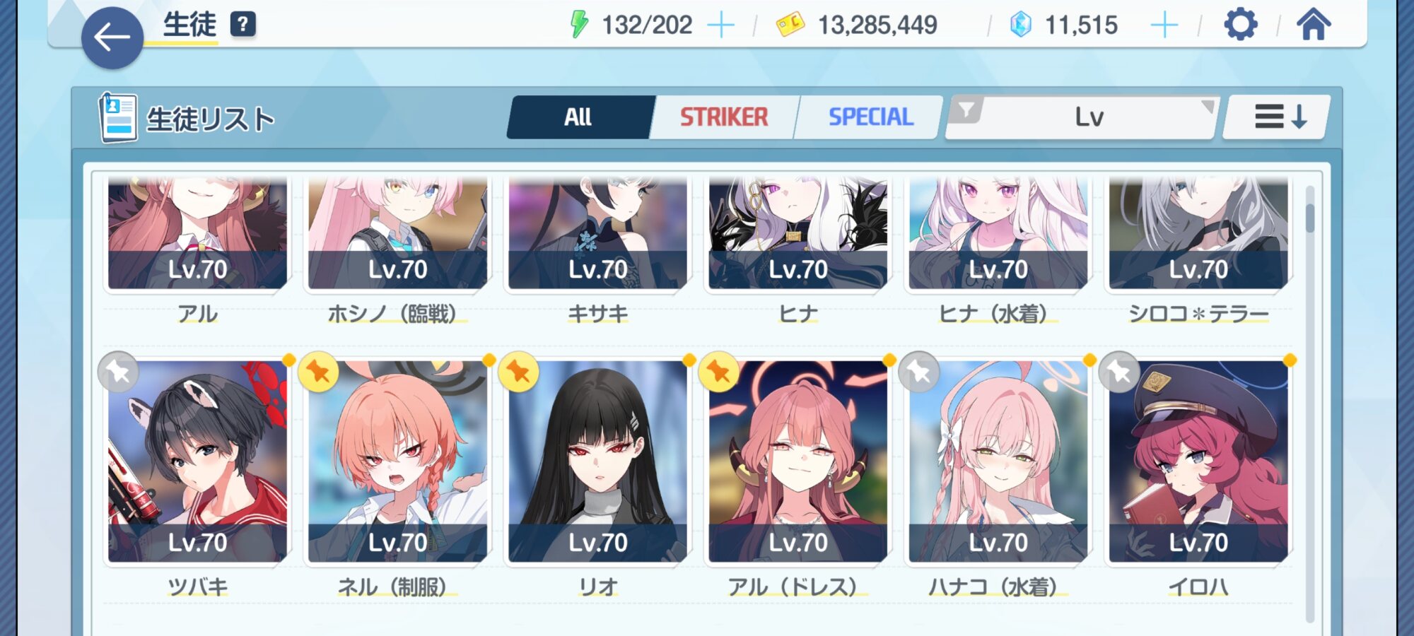Add energy using the plus beside 132/202
The width and height of the screenshot is (1414, 636).
pyautogui.click(x=721, y=25)
